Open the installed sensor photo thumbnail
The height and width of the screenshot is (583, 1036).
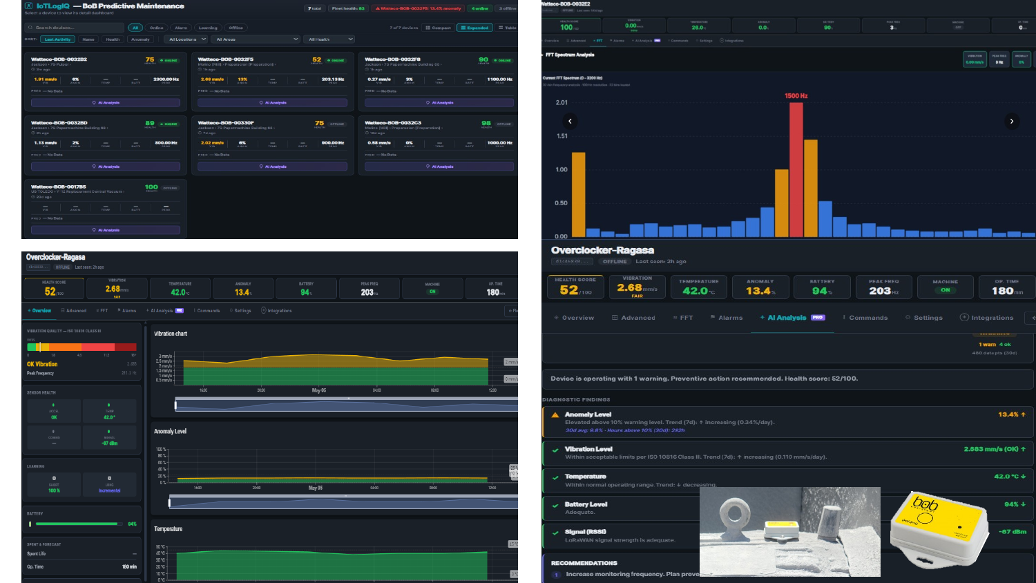point(790,532)
